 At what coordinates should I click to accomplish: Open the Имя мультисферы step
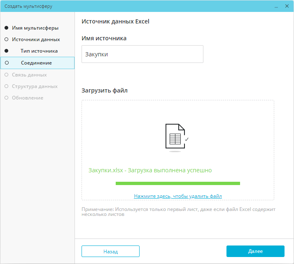35,28
